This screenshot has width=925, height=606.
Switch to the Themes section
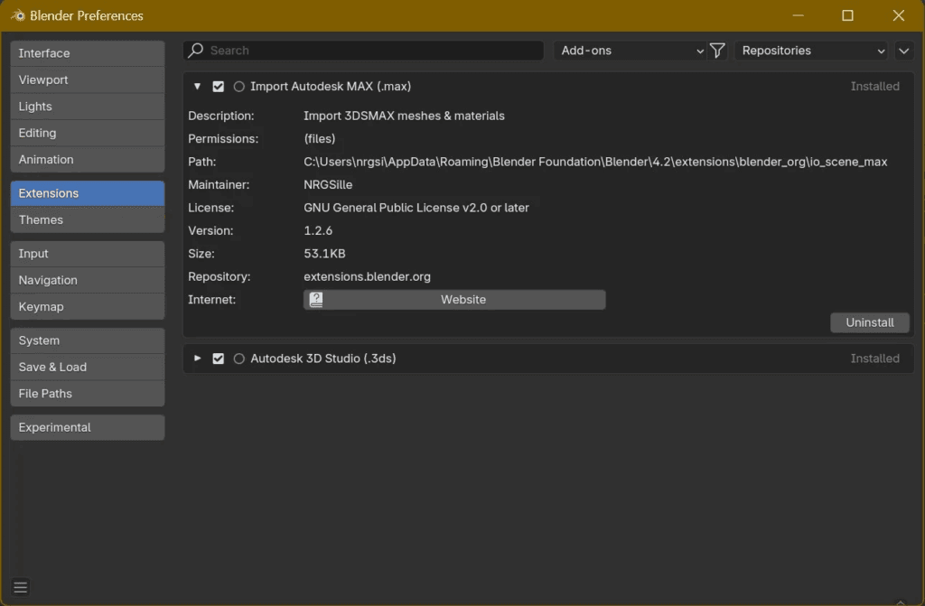[88, 219]
